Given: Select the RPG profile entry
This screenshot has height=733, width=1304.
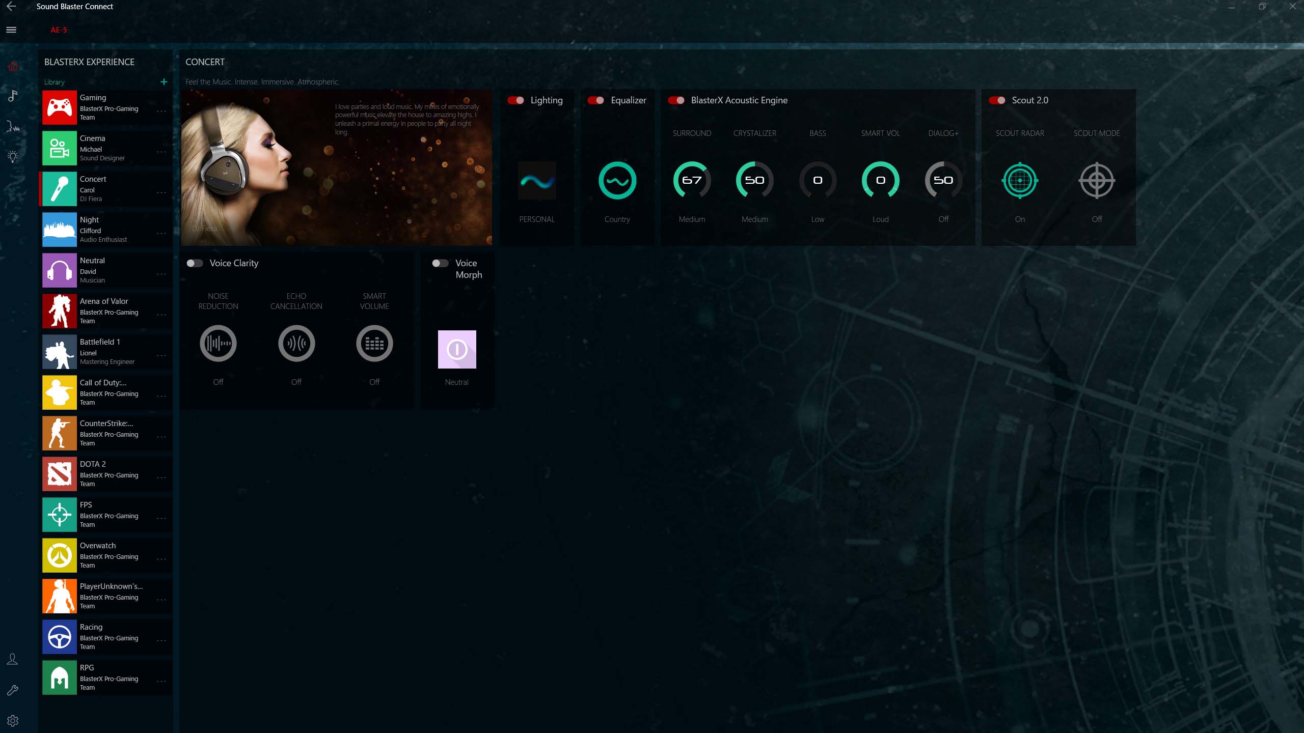Looking at the screenshot, I should 106,678.
